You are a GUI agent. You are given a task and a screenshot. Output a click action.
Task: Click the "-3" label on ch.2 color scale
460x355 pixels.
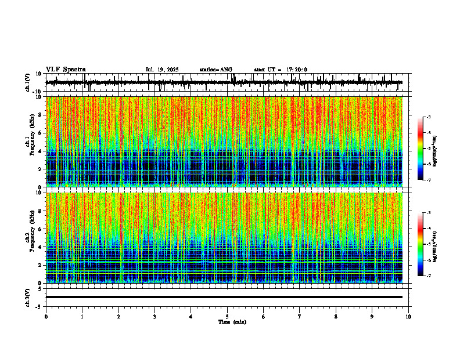click(428, 213)
